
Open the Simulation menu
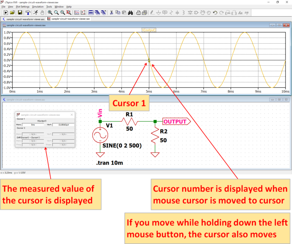pyautogui.click(x=38, y=7)
